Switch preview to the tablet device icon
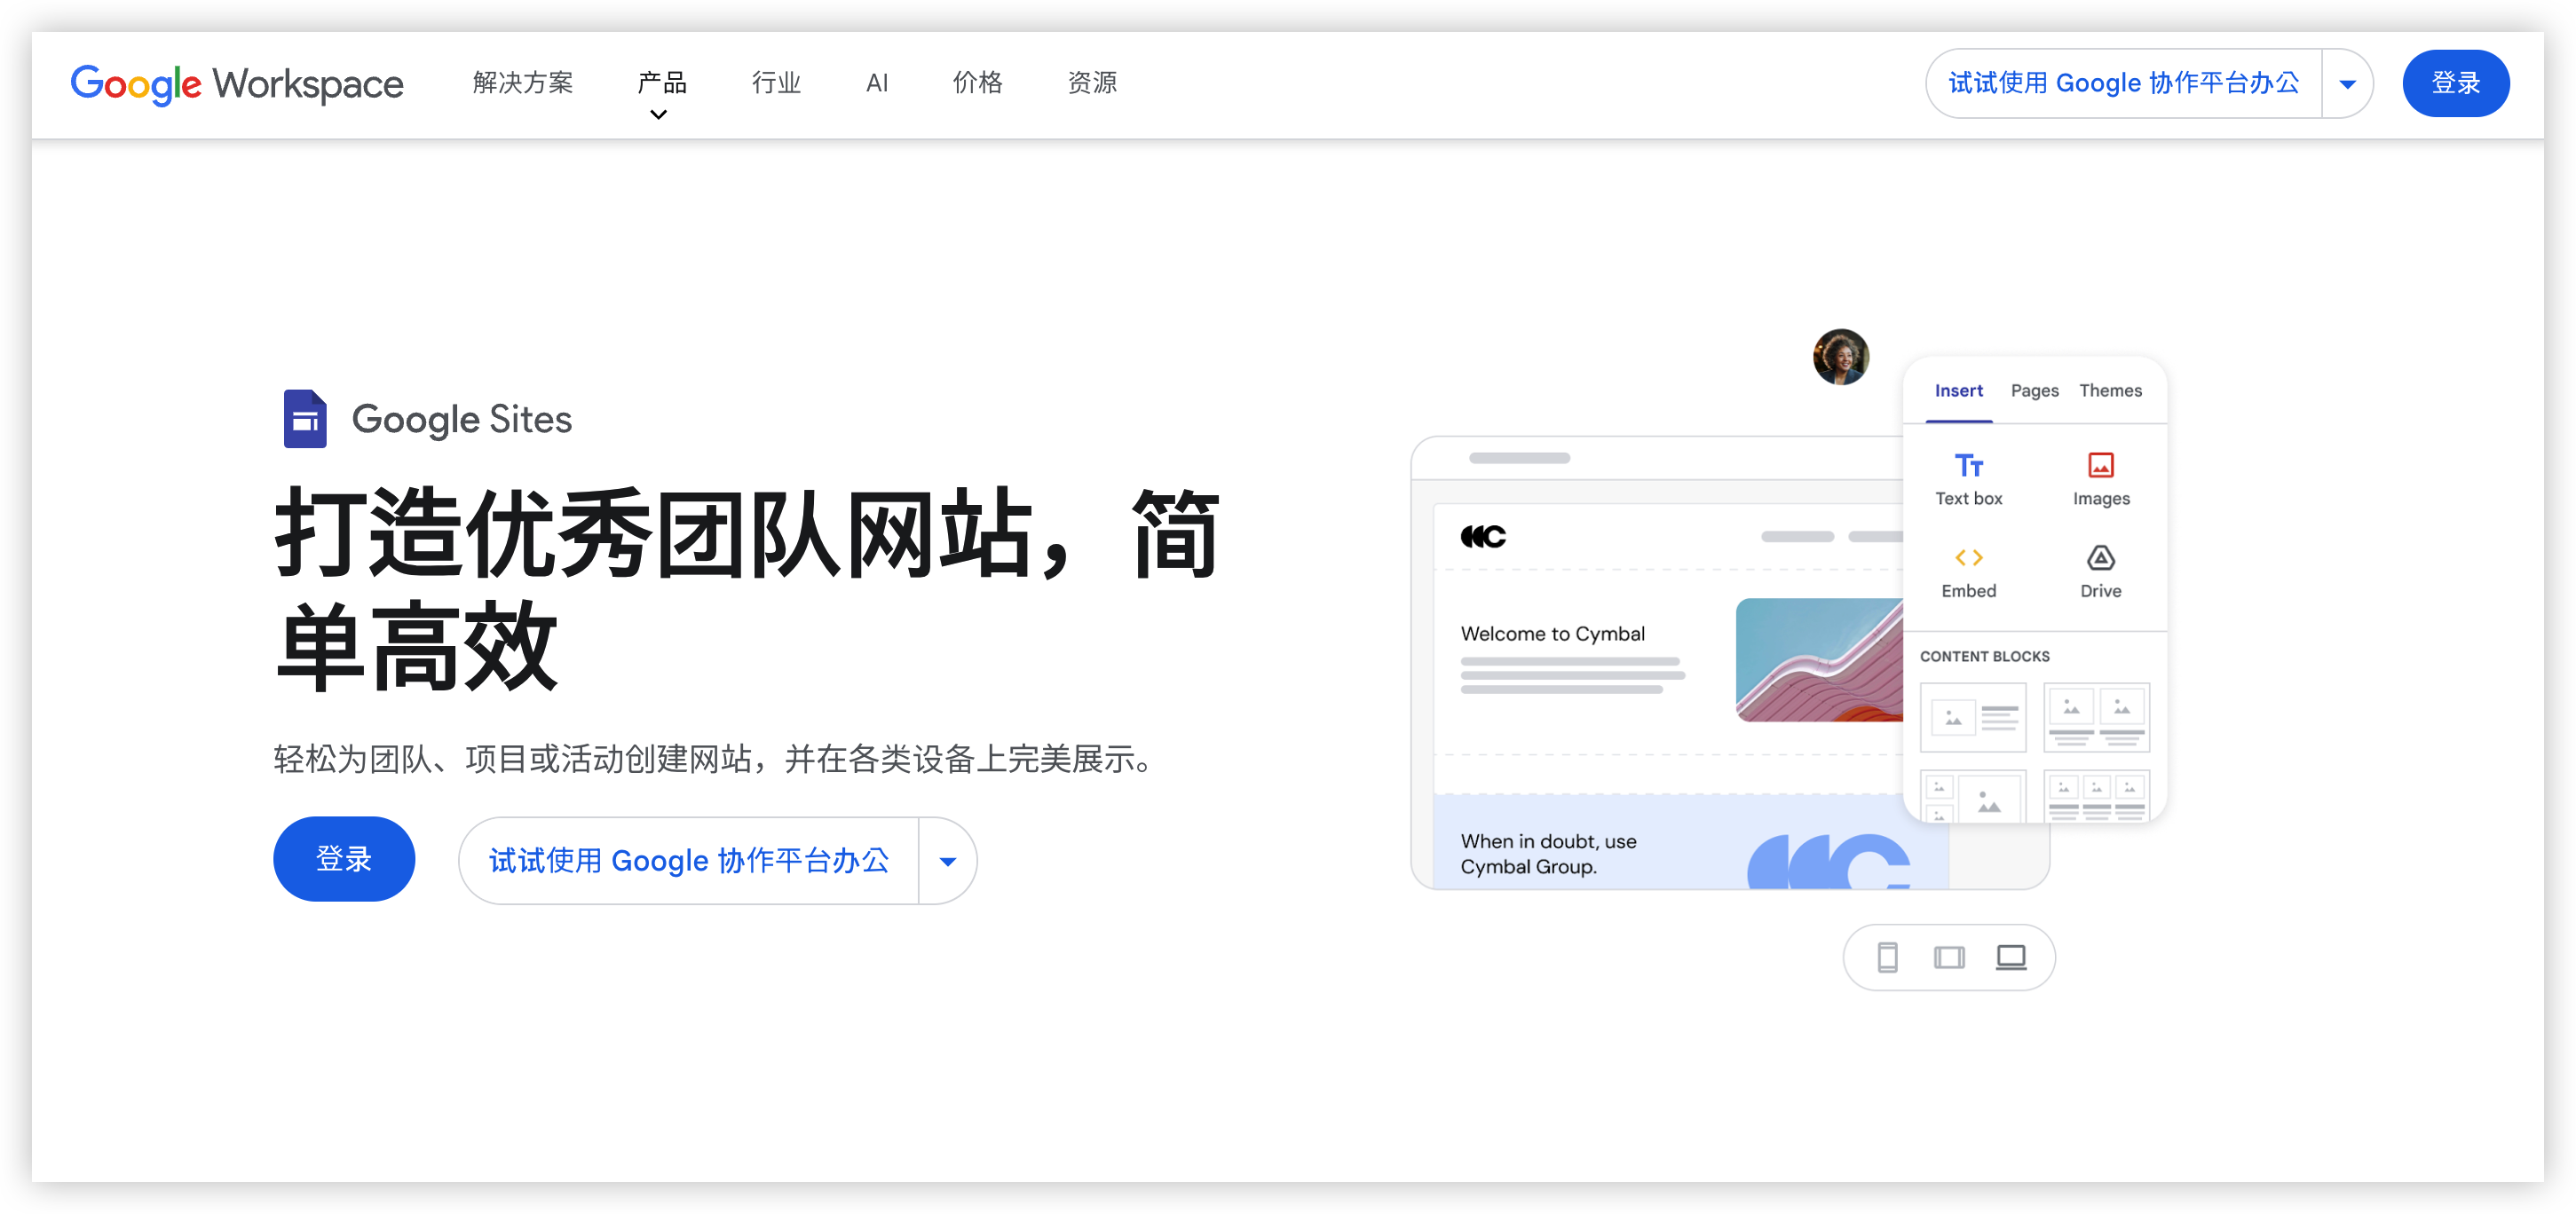 point(1948,957)
